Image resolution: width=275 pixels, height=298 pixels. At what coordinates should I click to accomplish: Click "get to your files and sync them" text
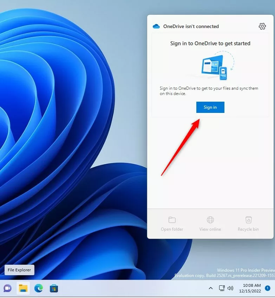[x=230, y=88]
